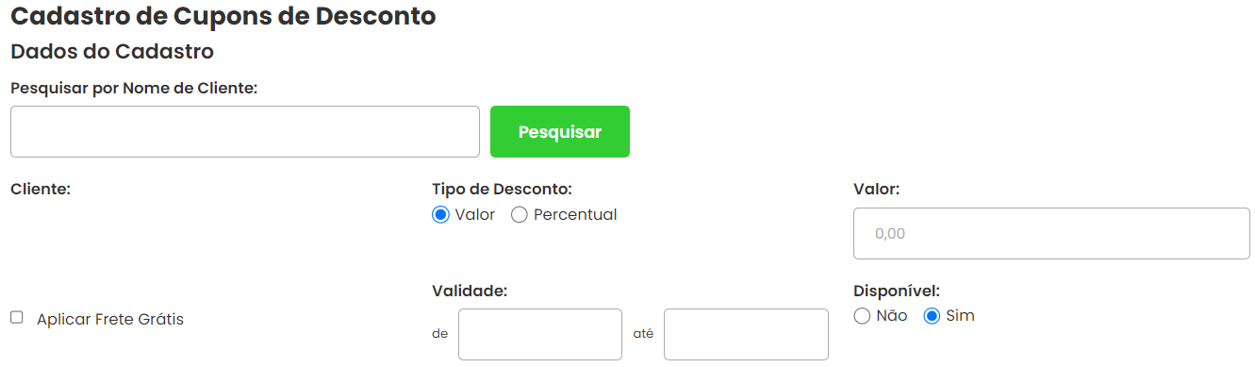Set Disponível to Sim
The width and height of the screenshot is (1255, 367).
(932, 316)
